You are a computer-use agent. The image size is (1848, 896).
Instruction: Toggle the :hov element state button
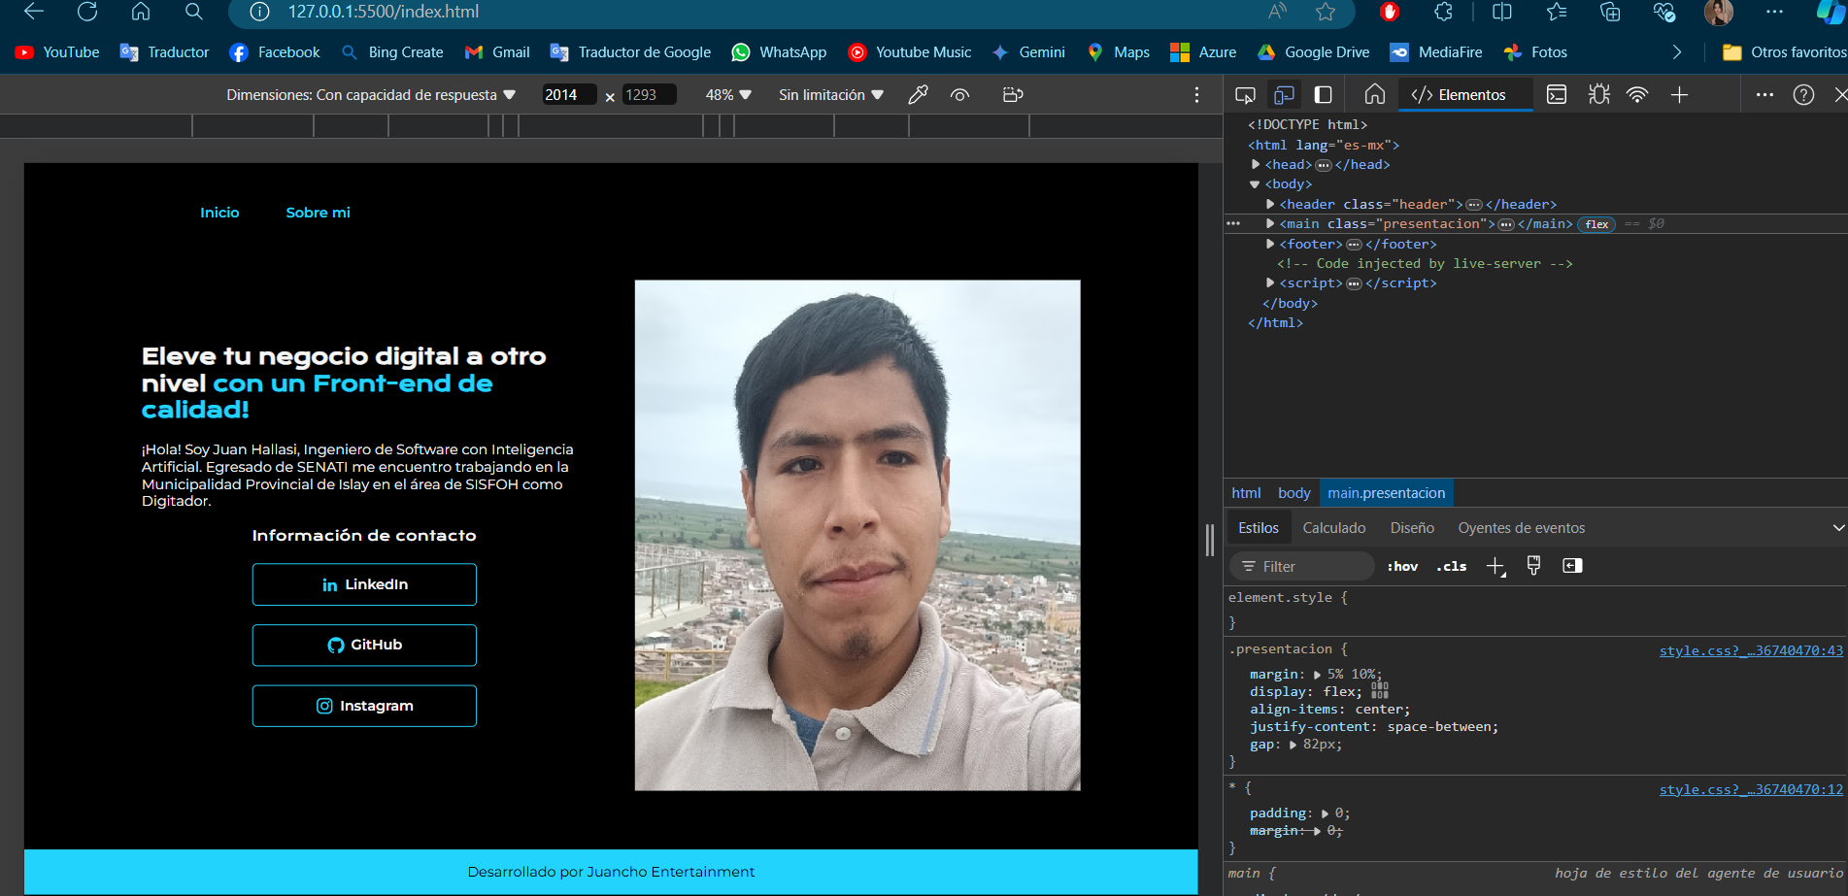click(1402, 567)
